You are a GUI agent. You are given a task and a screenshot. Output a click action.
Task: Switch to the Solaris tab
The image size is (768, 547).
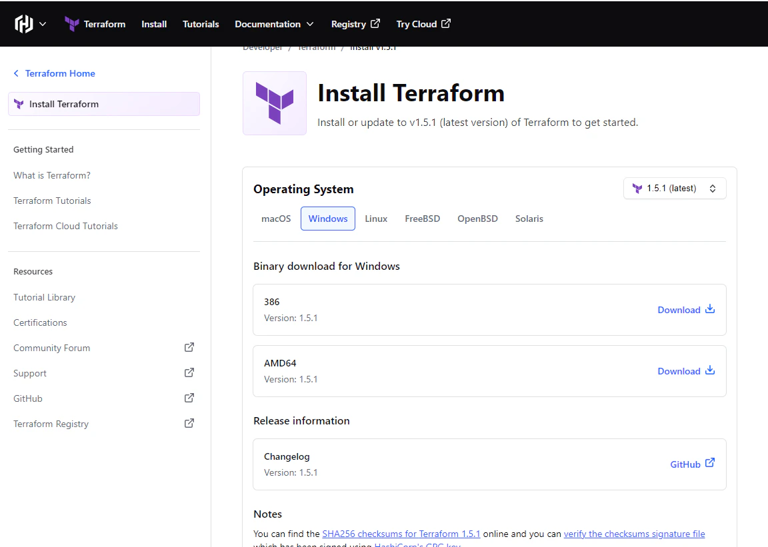click(529, 219)
